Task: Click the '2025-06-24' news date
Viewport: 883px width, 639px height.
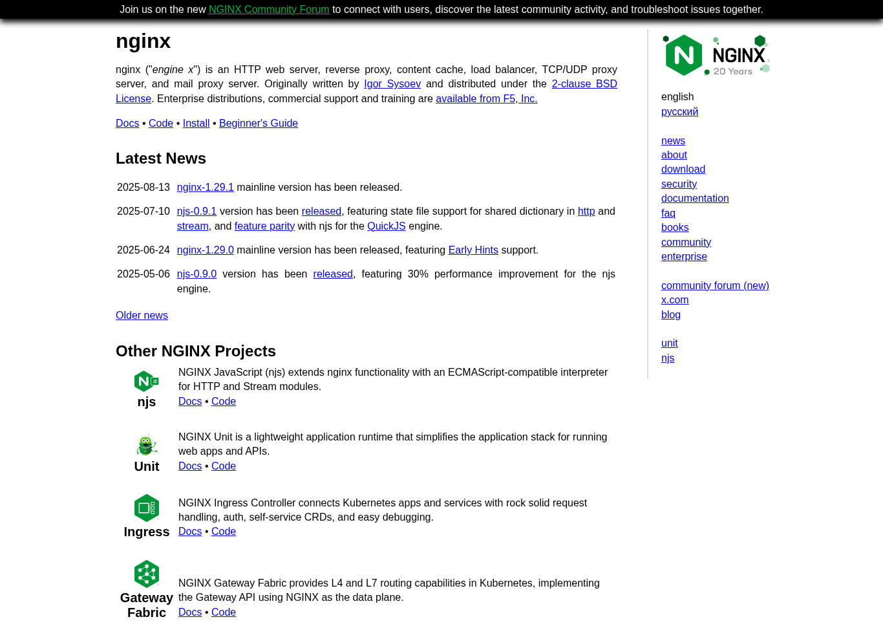Action: [144, 250]
